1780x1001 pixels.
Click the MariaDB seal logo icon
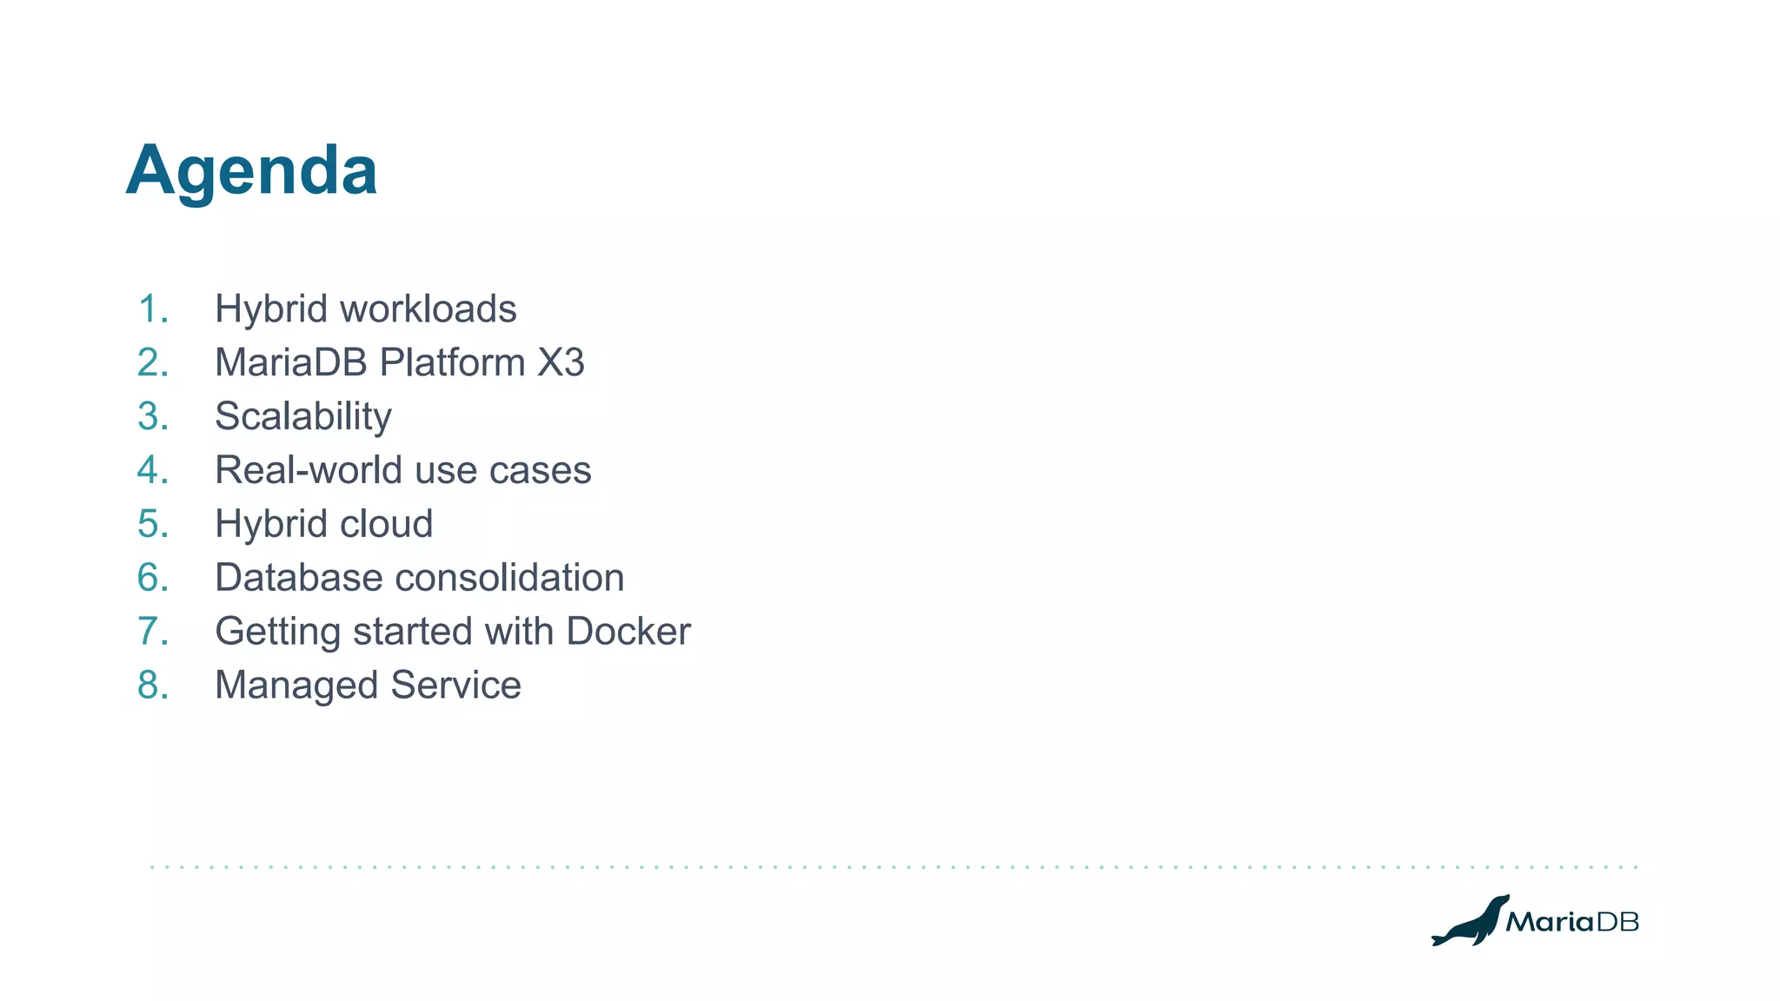point(1469,923)
